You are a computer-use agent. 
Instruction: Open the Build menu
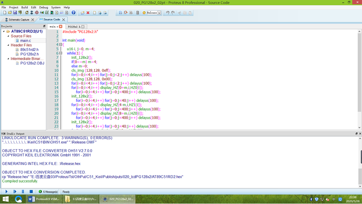(x=25, y=7)
